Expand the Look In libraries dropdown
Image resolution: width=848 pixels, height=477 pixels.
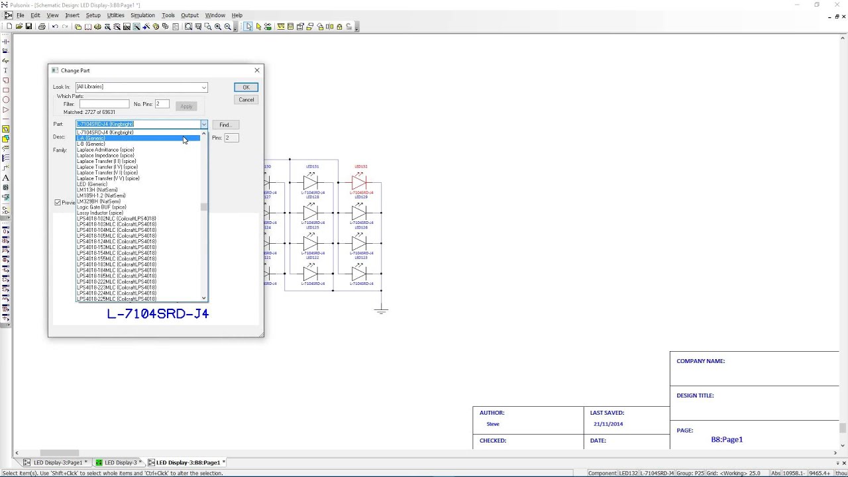pyautogui.click(x=203, y=87)
